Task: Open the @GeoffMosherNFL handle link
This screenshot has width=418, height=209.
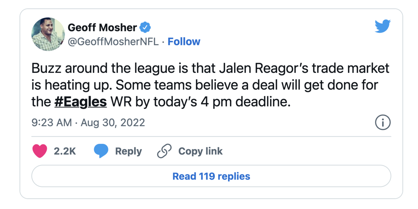Action: (113, 42)
